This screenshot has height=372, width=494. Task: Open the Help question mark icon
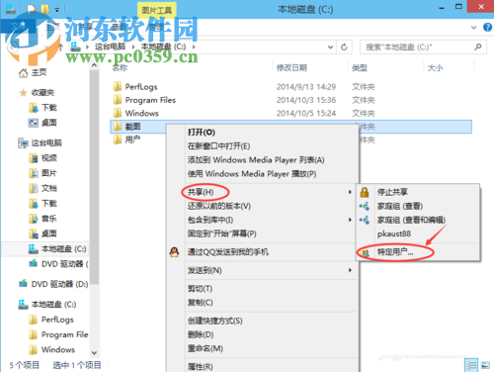(487, 27)
